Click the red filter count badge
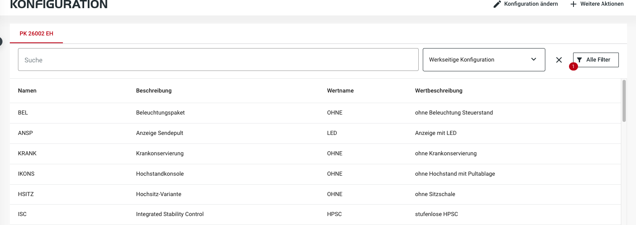636x225 pixels. pyautogui.click(x=573, y=66)
